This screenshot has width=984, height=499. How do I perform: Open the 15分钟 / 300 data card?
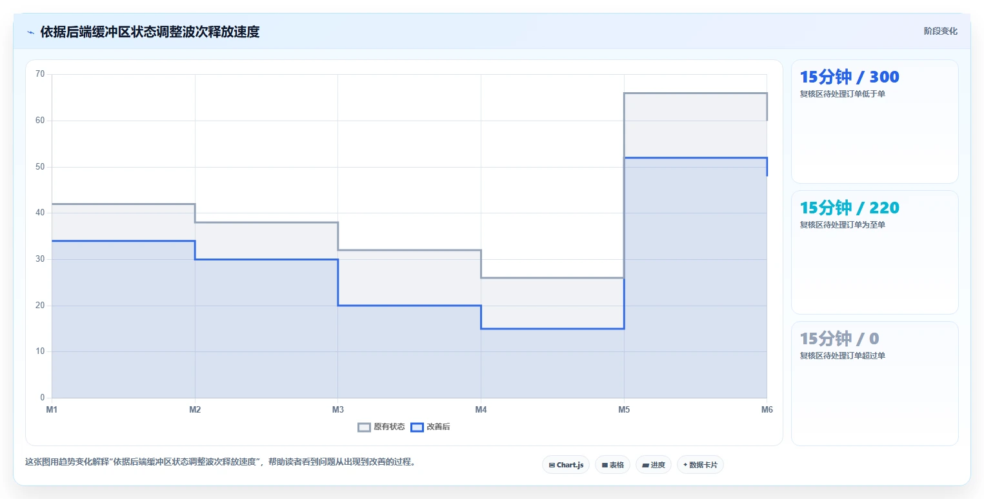tap(874, 122)
